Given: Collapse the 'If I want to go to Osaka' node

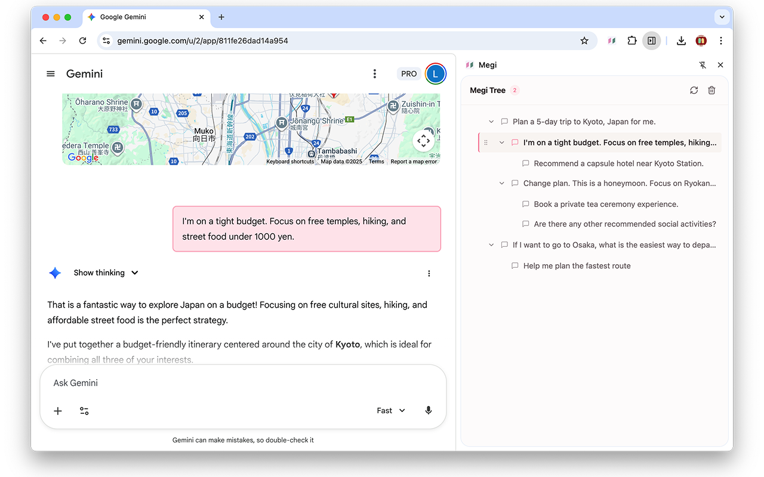Looking at the screenshot, I should tap(491, 245).
